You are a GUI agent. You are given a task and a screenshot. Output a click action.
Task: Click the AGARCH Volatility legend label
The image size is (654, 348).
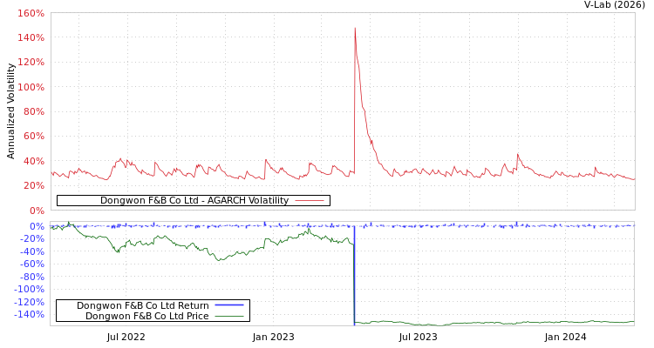(194, 201)
